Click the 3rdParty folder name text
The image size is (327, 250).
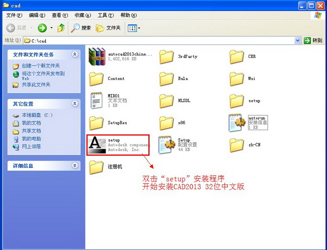click(x=188, y=56)
